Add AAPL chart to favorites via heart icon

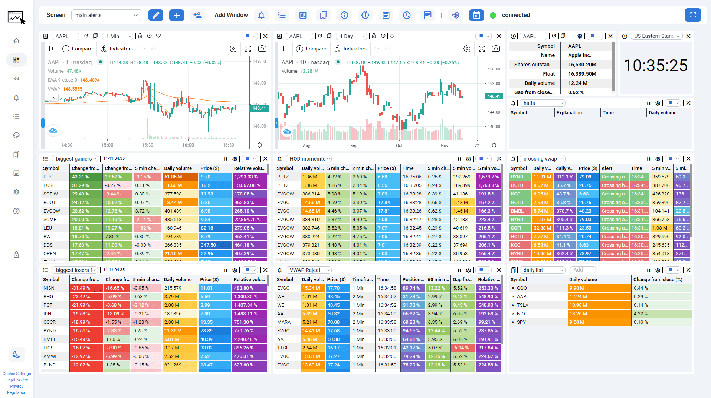point(158,36)
